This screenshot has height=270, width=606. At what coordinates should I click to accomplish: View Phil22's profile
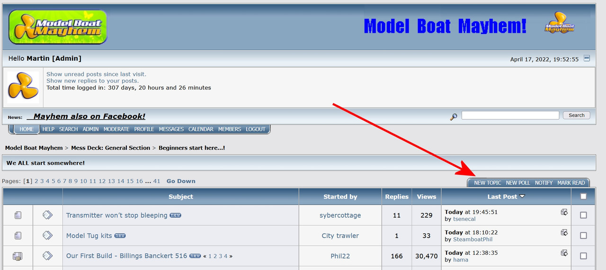340,256
